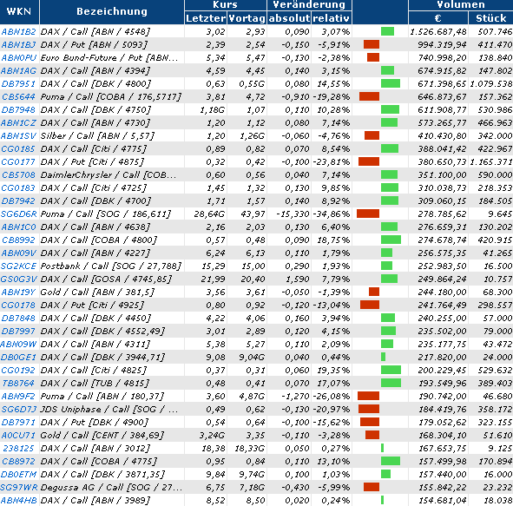This screenshot has width=513, height=506.
Task: Open WKN link ABN1BJ
Action: pyautogui.click(x=18, y=45)
